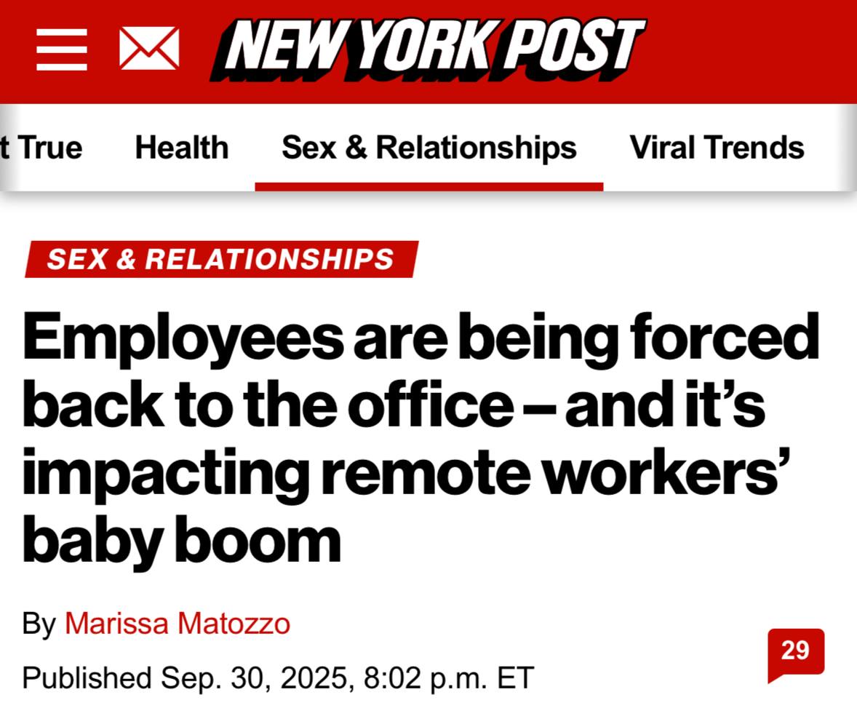Click the "8:02 p.m. ET" timestamp
Image resolution: width=857 pixels, height=719 pixels.
click(x=449, y=678)
